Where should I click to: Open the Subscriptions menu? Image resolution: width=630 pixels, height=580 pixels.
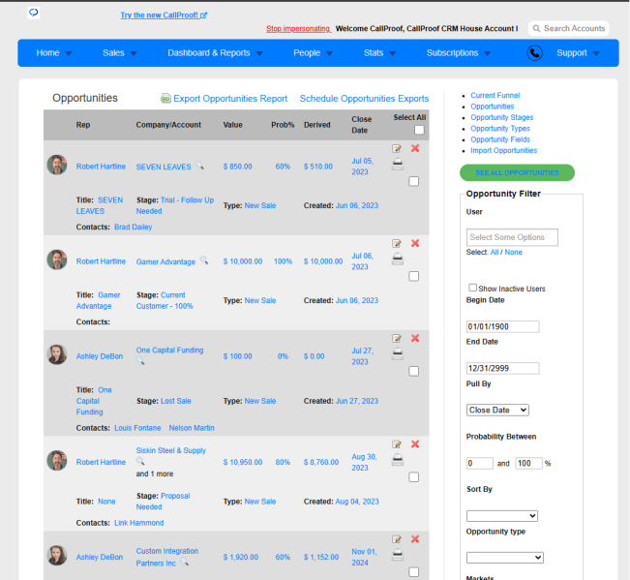coord(459,53)
